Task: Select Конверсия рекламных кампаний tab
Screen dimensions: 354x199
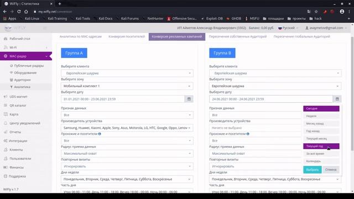Action: pos(177,36)
